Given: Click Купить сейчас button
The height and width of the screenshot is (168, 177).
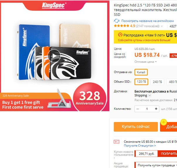Looking at the screenshot, I should pos(136,127).
